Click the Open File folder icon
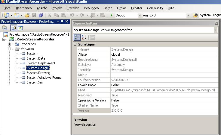Viewport: 221px width, 135px height. click(27, 15)
